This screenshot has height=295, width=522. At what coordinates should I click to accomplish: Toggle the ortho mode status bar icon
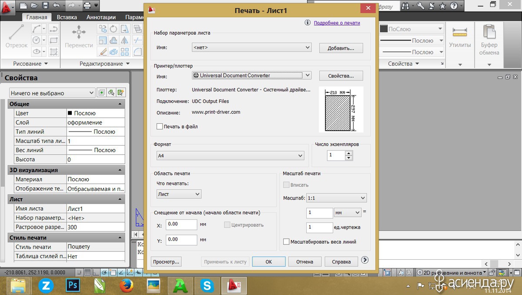[97, 272]
